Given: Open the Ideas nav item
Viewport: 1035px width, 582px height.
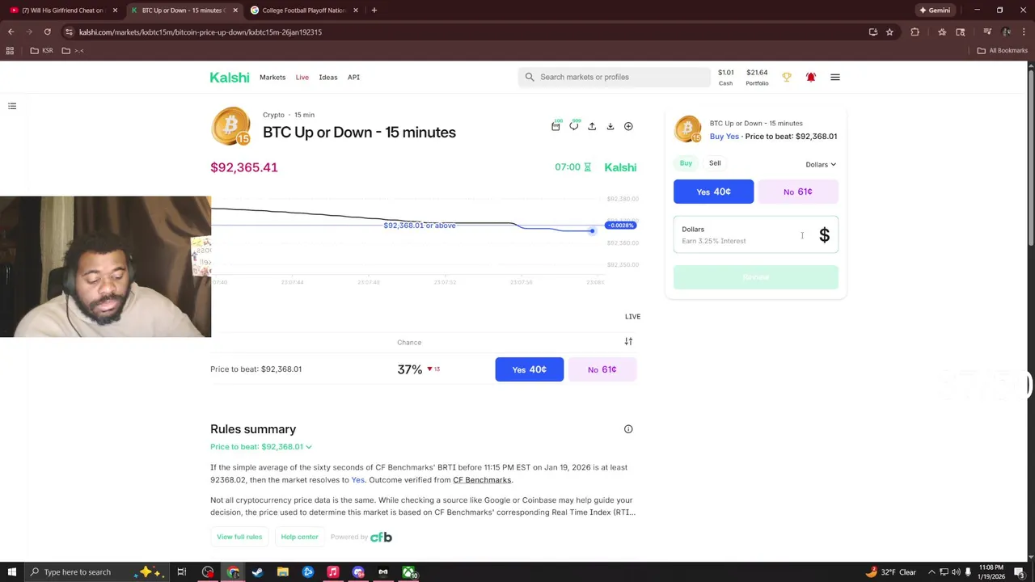Looking at the screenshot, I should pos(327,77).
